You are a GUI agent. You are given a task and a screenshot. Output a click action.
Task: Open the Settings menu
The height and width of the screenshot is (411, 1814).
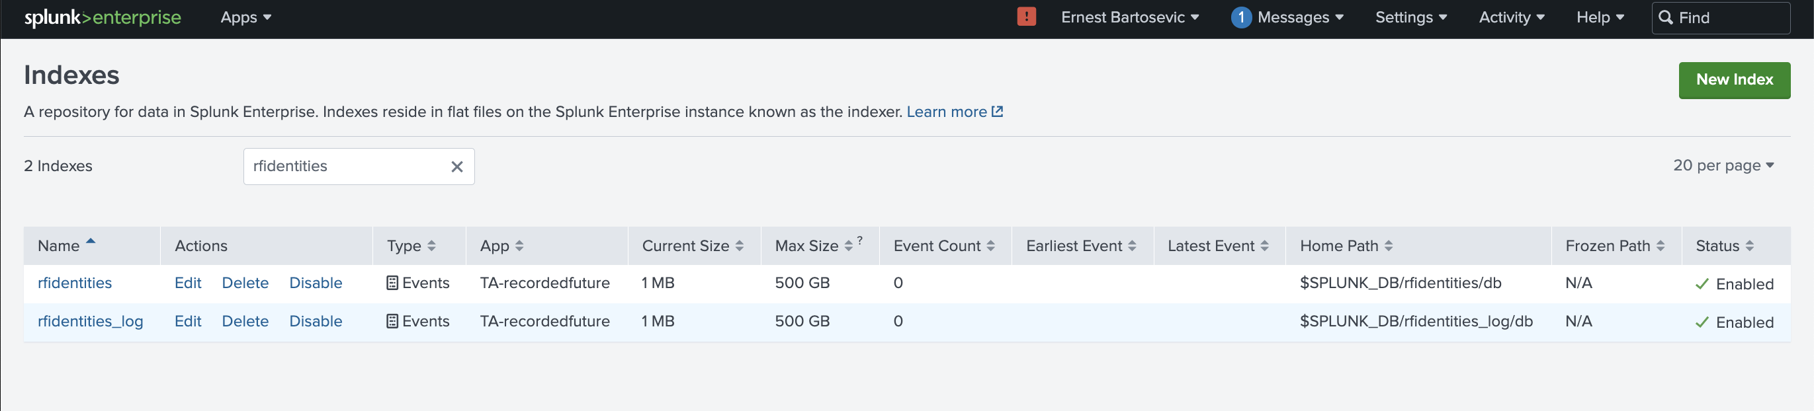coord(1410,18)
